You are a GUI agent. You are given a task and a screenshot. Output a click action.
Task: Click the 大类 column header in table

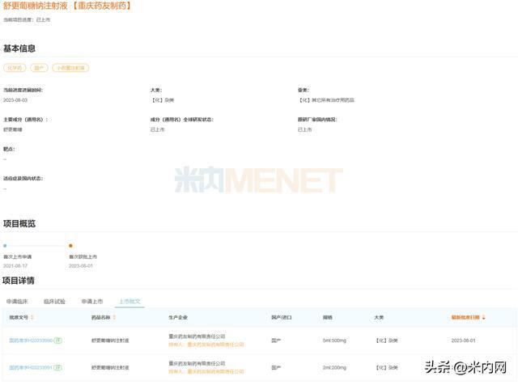tap(379, 317)
